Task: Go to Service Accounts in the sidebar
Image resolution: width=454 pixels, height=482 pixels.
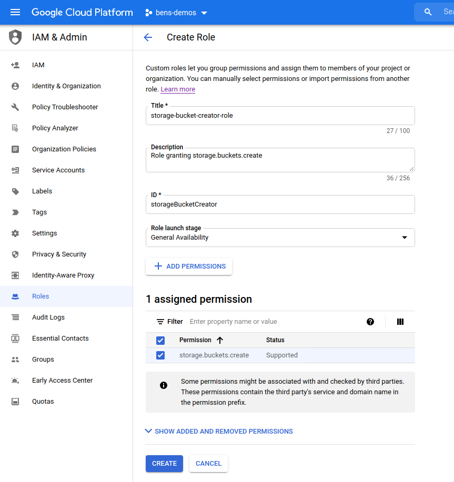Action: pyautogui.click(x=58, y=170)
